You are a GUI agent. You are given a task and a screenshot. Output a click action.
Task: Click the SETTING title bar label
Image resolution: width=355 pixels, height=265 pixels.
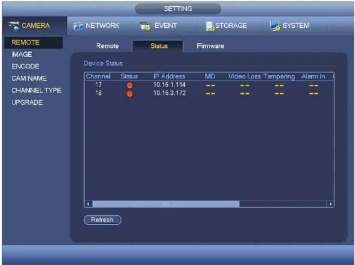click(x=178, y=9)
